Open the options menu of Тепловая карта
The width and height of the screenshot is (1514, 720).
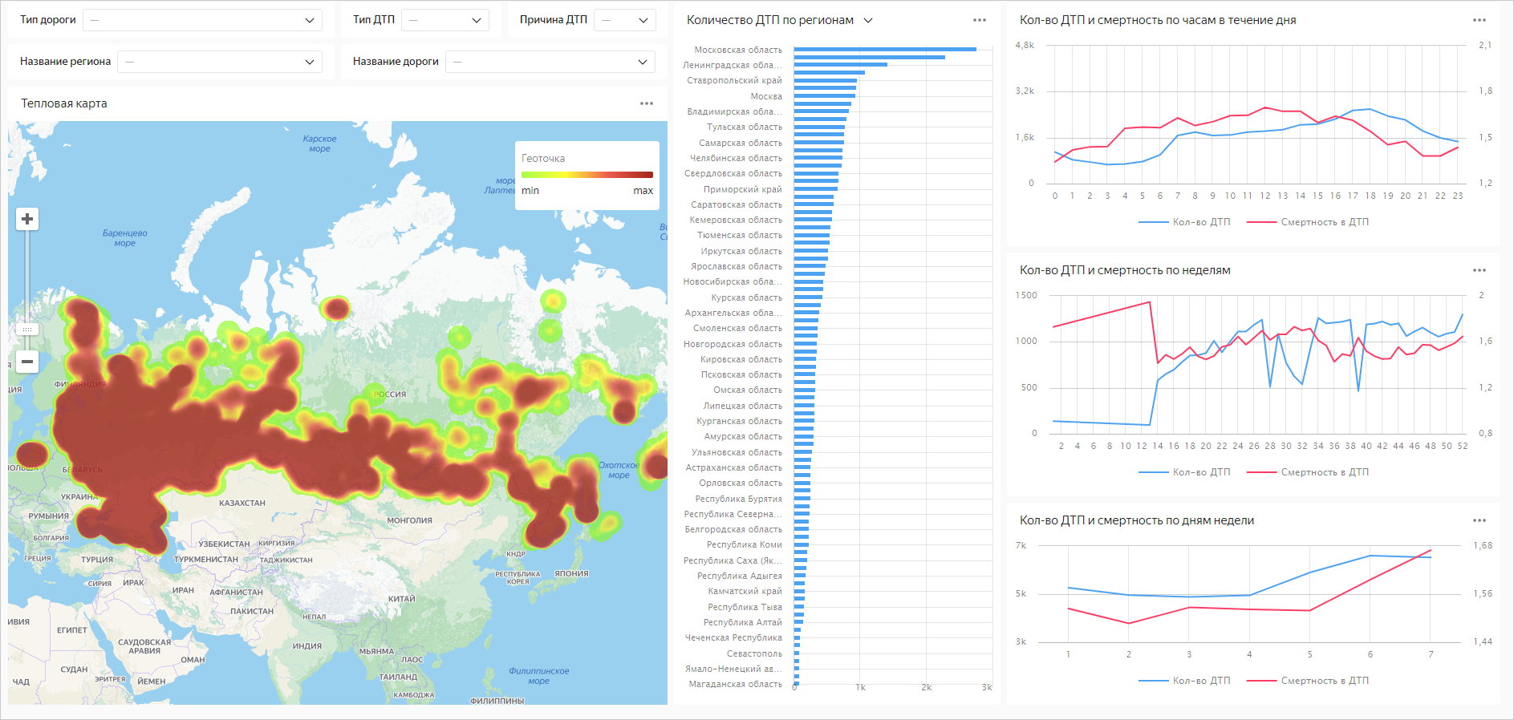click(x=647, y=103)
